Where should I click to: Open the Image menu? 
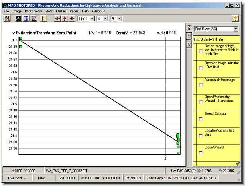17,11
